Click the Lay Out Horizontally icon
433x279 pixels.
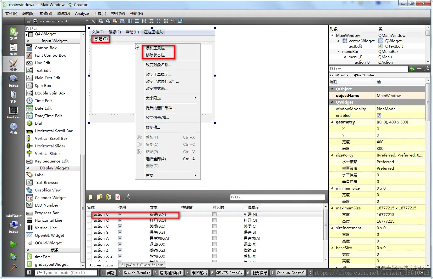129,21
